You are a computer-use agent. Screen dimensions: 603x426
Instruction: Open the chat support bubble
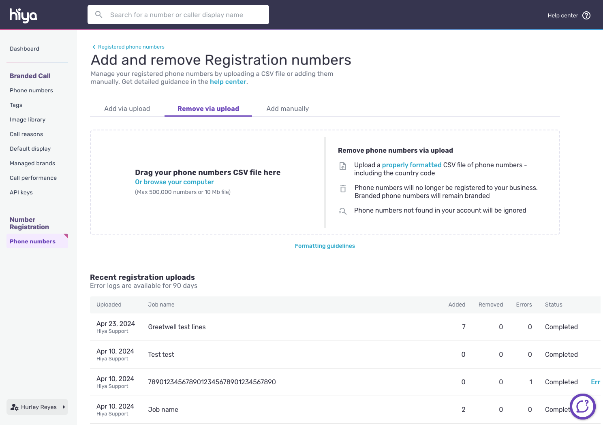582,406
